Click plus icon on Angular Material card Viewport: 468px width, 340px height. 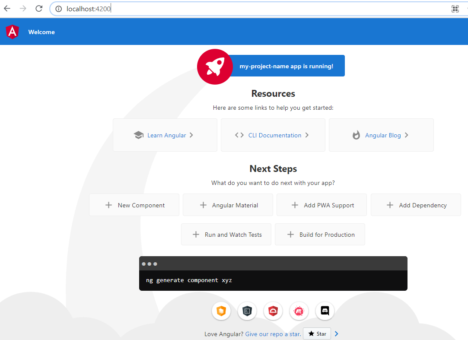pyautogui.click(x=203, y=205)
